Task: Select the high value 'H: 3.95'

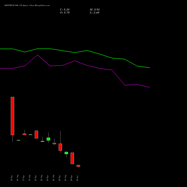Action: coord(95,10)
